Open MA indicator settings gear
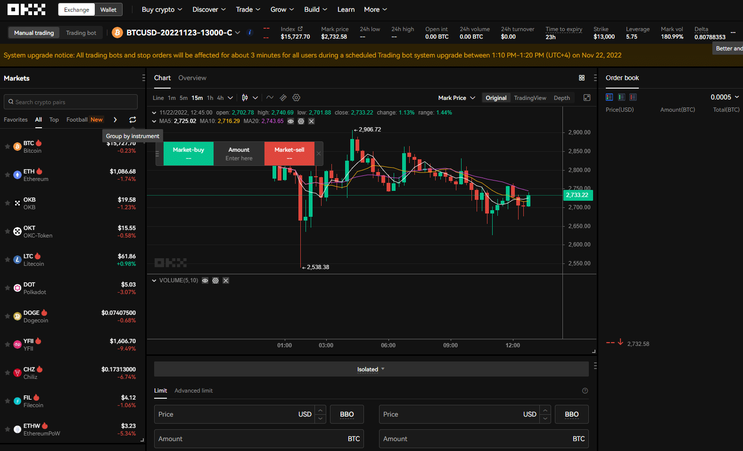743x451 pixels. (x=301, y=121)
